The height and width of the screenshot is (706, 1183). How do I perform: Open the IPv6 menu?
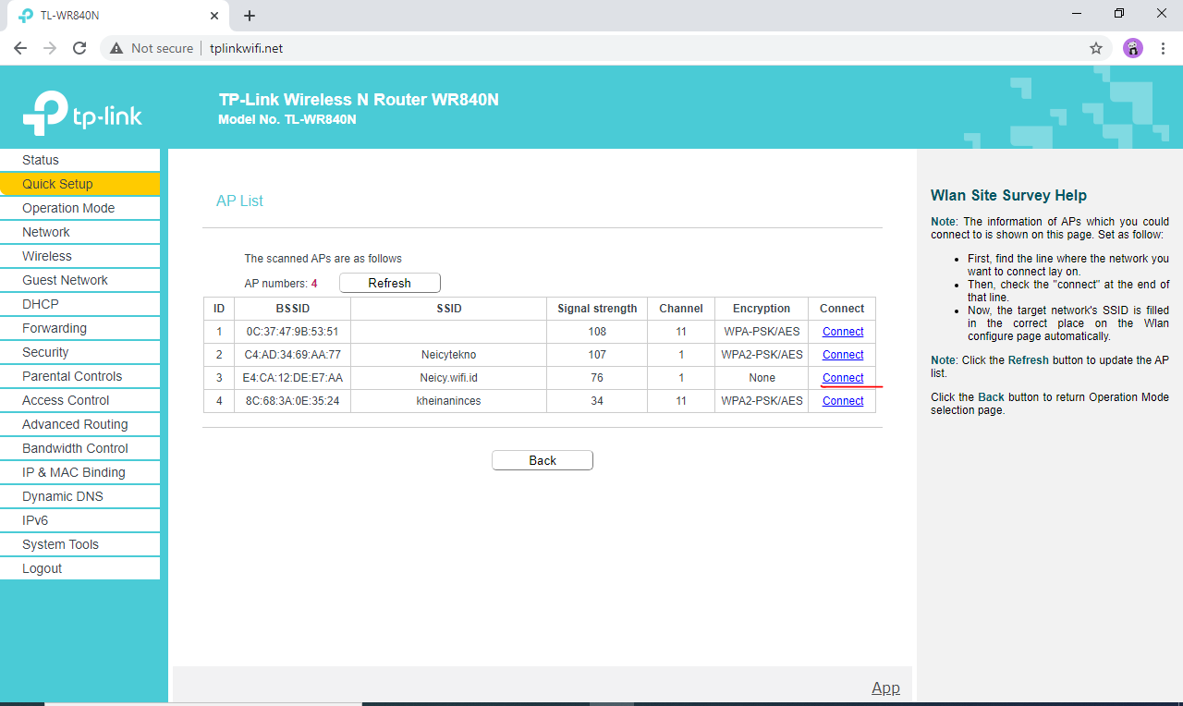click(x=79, y=520)
